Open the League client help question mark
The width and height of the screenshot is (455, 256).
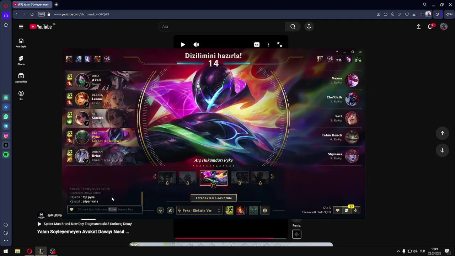pos(337,52)
